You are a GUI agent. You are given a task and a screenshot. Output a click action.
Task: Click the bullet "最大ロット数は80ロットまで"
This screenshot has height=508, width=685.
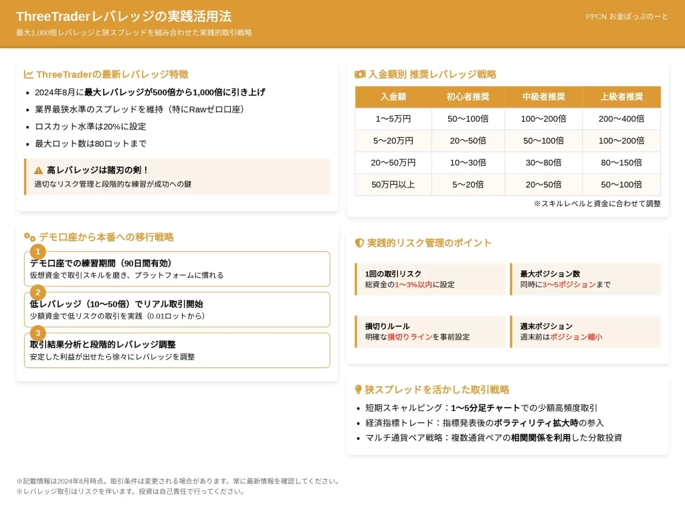coord(90,143)
